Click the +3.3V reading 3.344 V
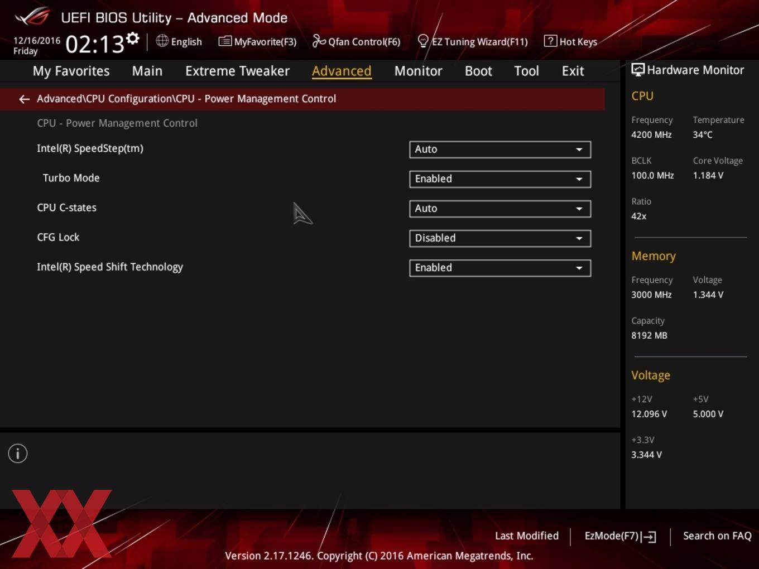This screenshot has height=569, width=759. point(646,455)
